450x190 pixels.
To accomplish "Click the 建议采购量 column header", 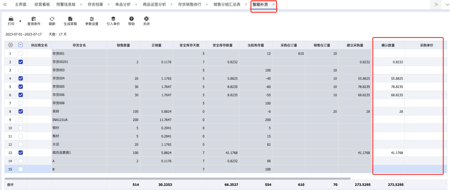I will [355, 45].
